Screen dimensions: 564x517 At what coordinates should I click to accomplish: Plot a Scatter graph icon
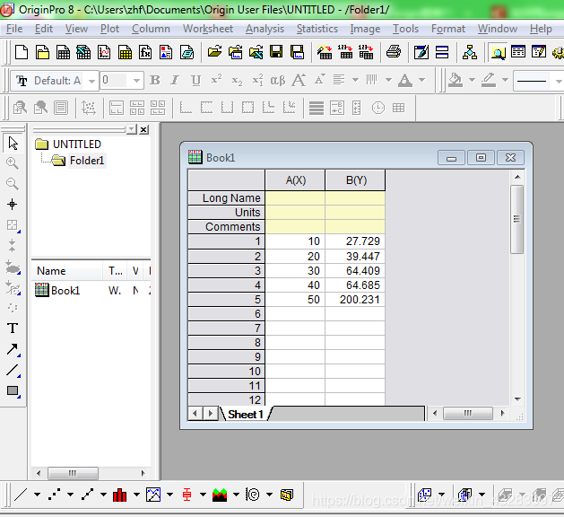click(54, 495)
